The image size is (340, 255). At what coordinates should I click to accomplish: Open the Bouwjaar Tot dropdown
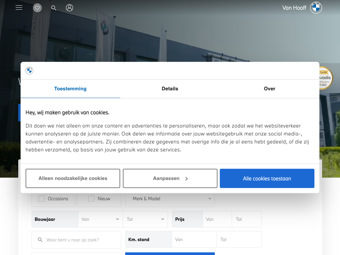145,219
